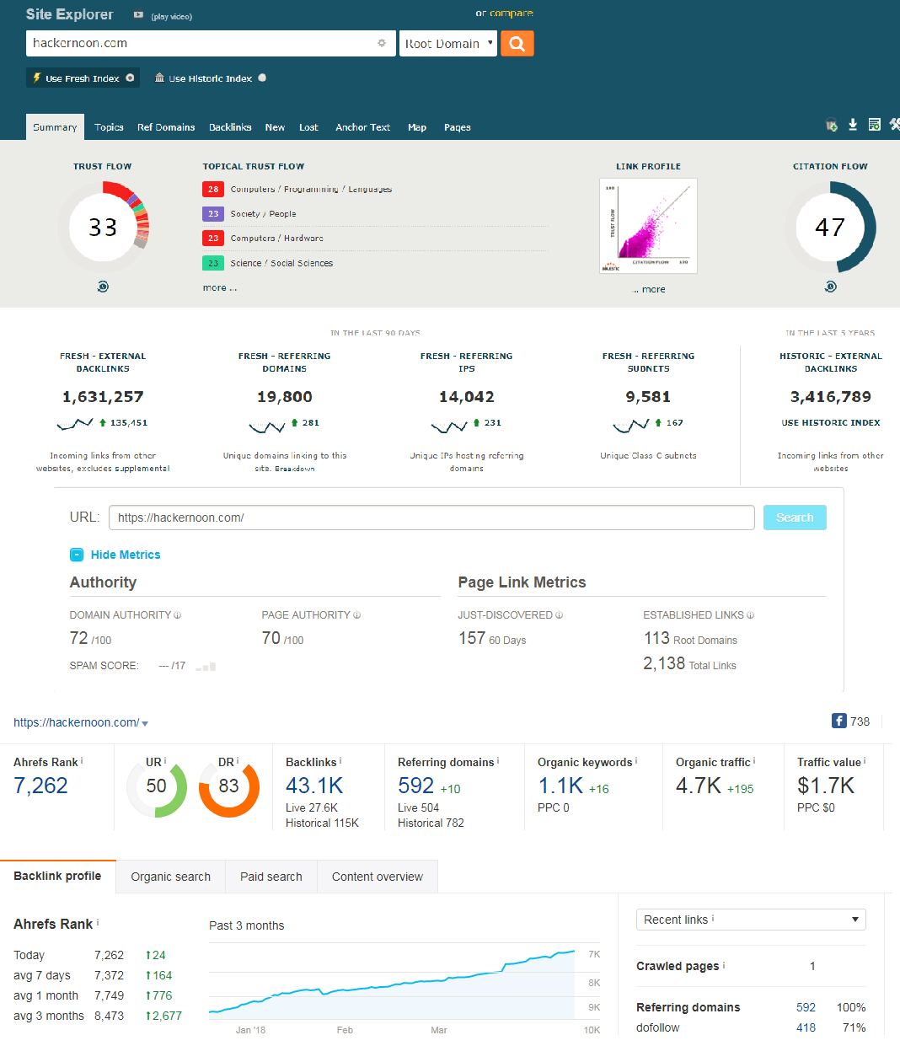The height and width of the screenshot is (1062, 900).
Task: Click the info icon next to Page Authority
Action: 357,615
